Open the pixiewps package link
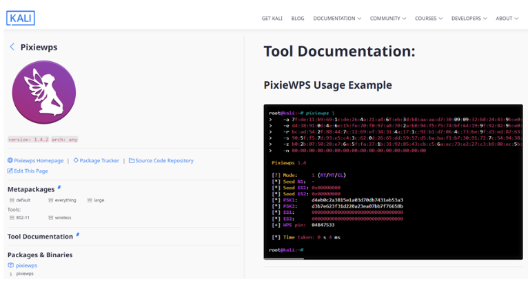The width and height of the screenshot is (528, 284). [x=26, y=265]
